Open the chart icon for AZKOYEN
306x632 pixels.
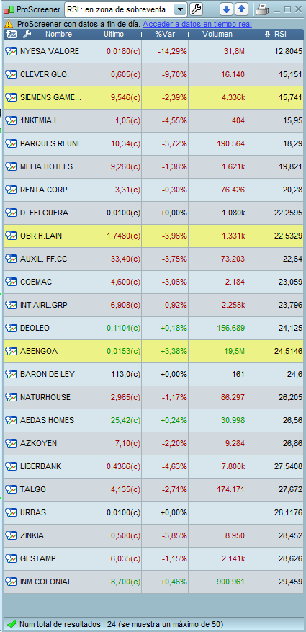coord(11,443)
